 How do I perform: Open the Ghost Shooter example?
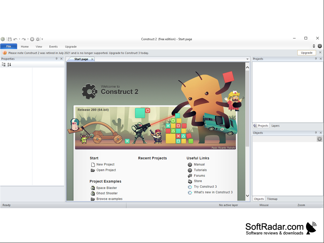click(107, 193)
